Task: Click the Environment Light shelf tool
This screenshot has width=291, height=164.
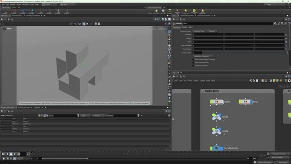Action: 194,11
